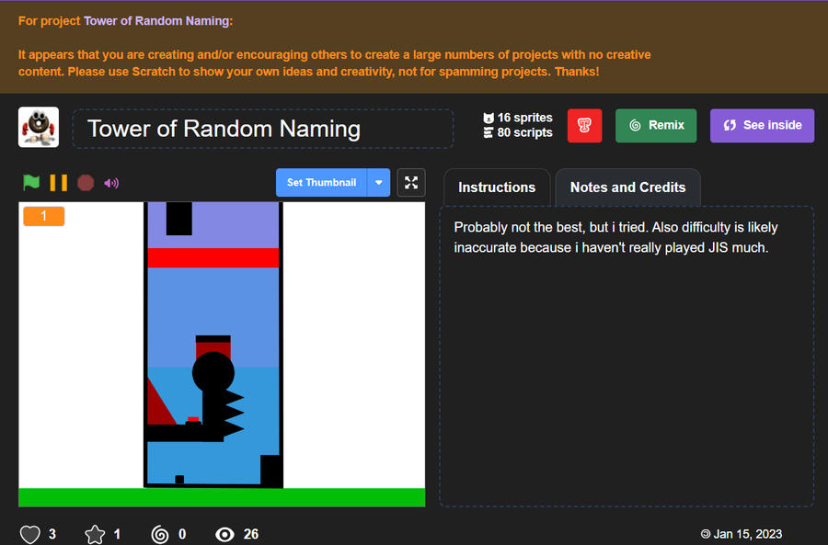Open the Set Thumbnail dropdown arrow
Viewport: 828px width, 545px height.
click(x=379, y=183)
